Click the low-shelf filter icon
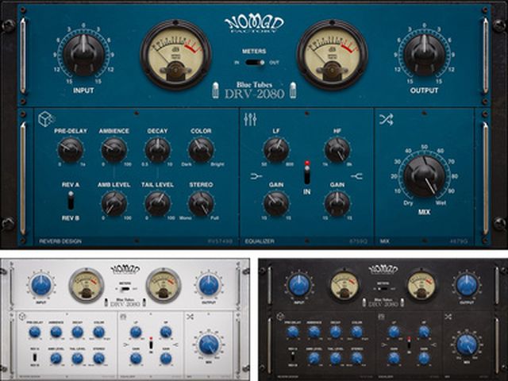The image size is (508, 381). coord(256,176)
